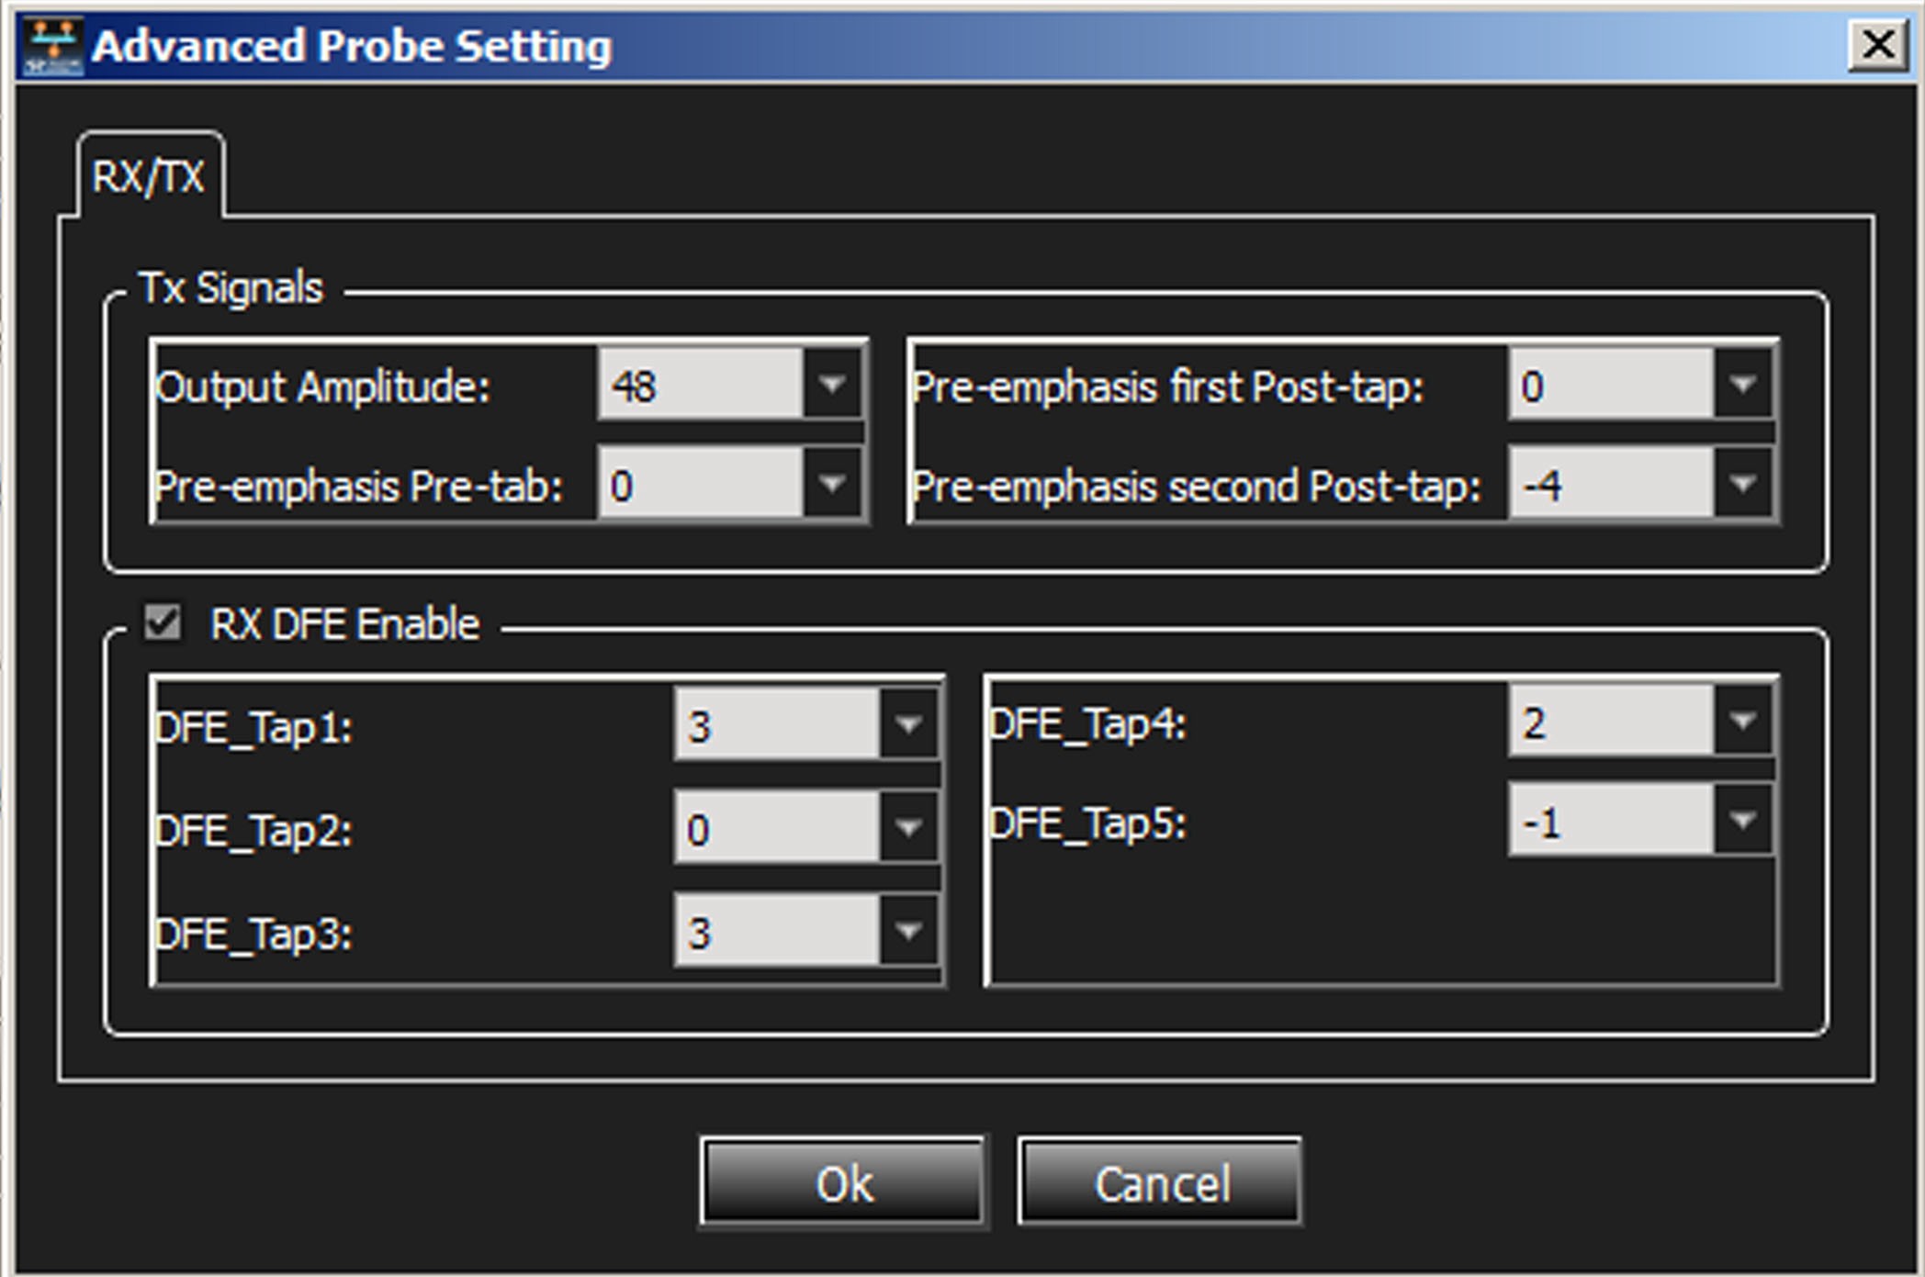1925x1277 pixels.
Task: Uncheck the RX DFE Enable checkbox
Action: pyautogui.click(x=163, y=623)
